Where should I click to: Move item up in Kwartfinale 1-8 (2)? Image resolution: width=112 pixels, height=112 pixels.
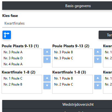tap(47, 78)
